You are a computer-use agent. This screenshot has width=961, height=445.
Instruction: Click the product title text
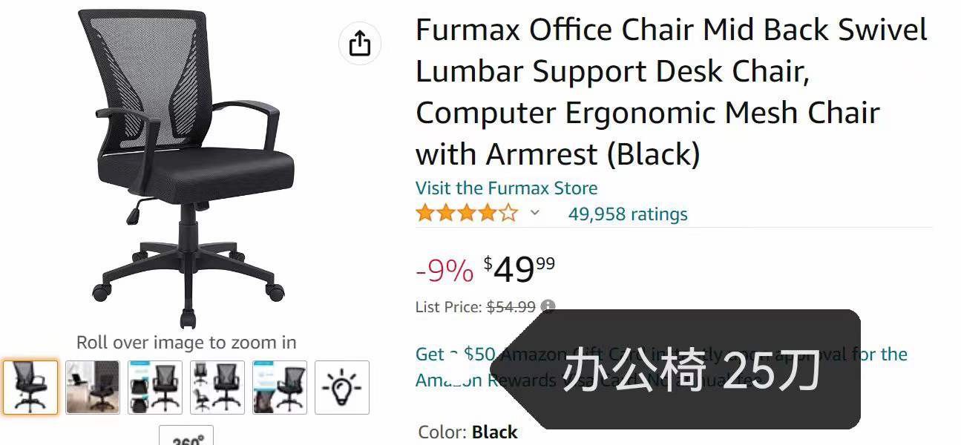point(672,92)
